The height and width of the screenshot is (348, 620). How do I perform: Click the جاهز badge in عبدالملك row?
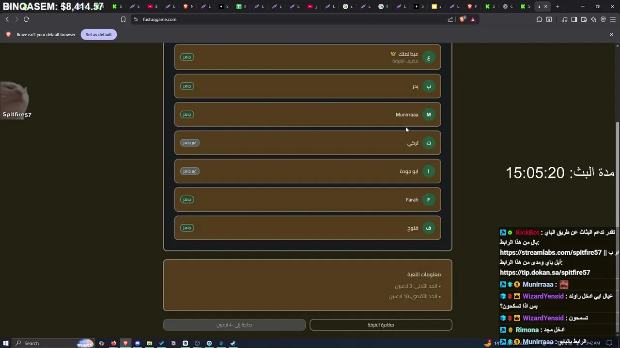pos(187,57)
